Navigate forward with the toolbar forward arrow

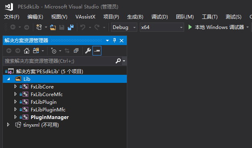27,27
